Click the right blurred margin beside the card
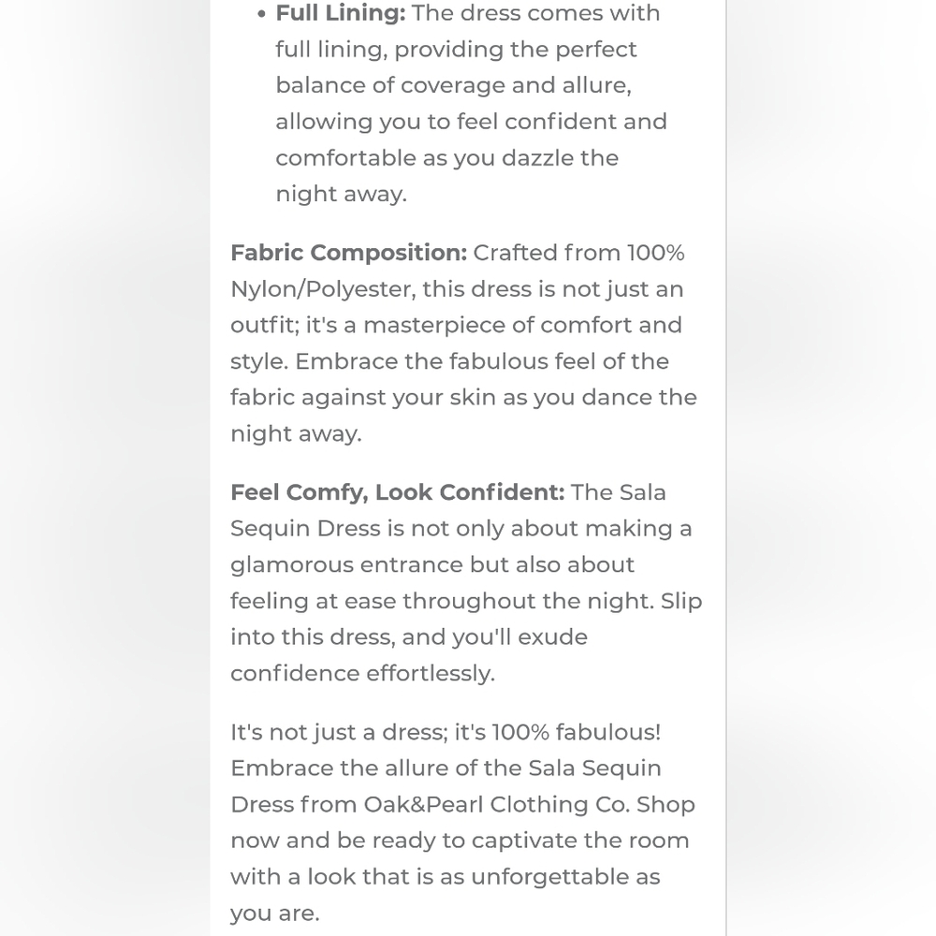 pyautogui.click(x=831, y=468)
